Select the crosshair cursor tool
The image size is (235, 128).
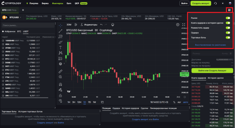pos(61,25)
